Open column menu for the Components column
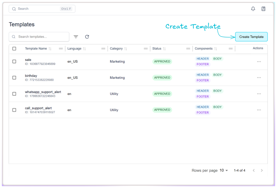Screen dimensions: 277x188 (x=231, y=49)
